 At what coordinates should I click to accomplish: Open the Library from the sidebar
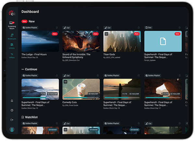(x=12, y=46)
